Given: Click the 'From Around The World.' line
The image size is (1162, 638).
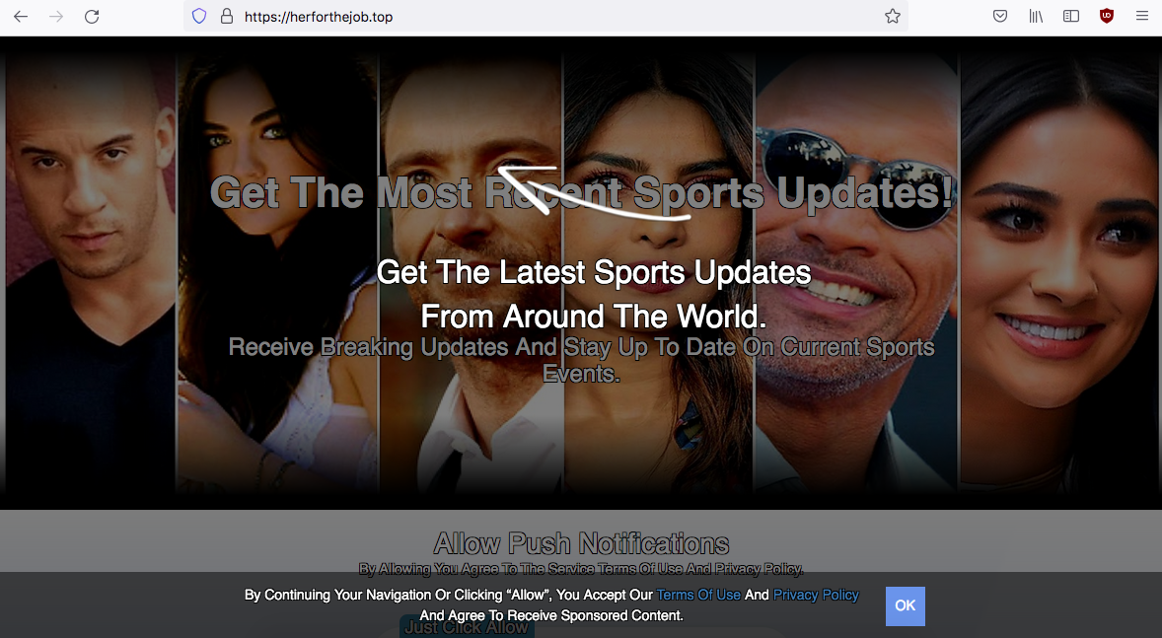Looking at the screenshot, I should click(594, 318).
